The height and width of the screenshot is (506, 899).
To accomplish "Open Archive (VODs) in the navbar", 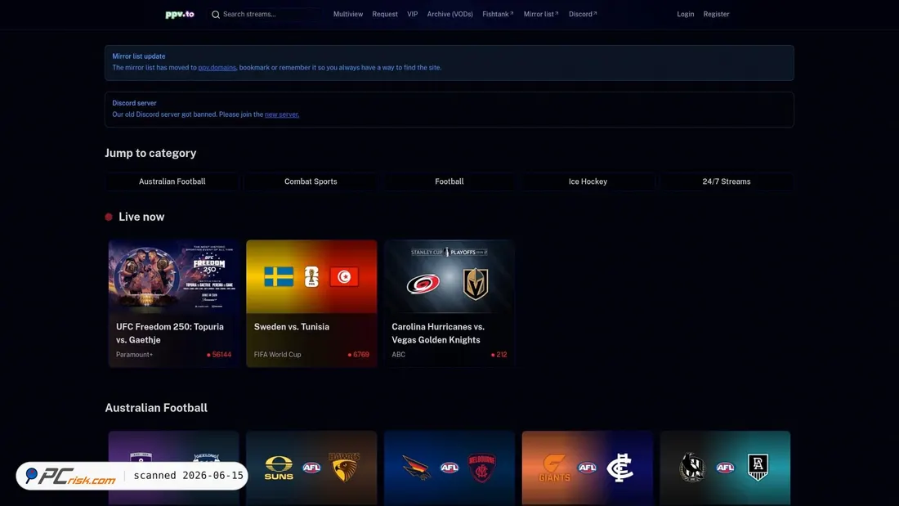I will point(450,15).
